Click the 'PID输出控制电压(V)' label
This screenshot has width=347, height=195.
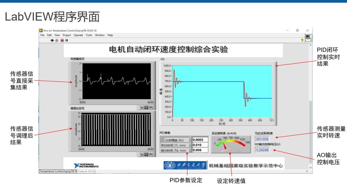tap(267, 144)
